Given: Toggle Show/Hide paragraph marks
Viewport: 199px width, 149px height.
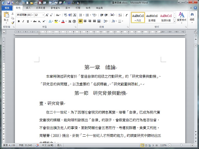Looking at the screenshot, I should pos(127,15).
